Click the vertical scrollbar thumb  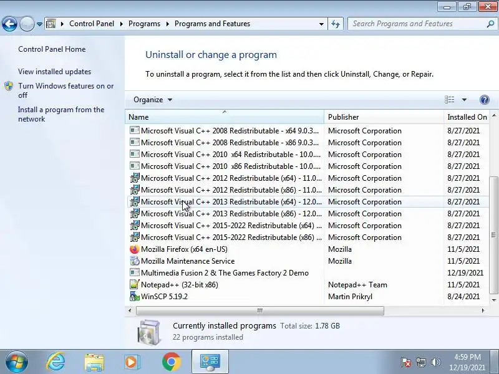493,235
